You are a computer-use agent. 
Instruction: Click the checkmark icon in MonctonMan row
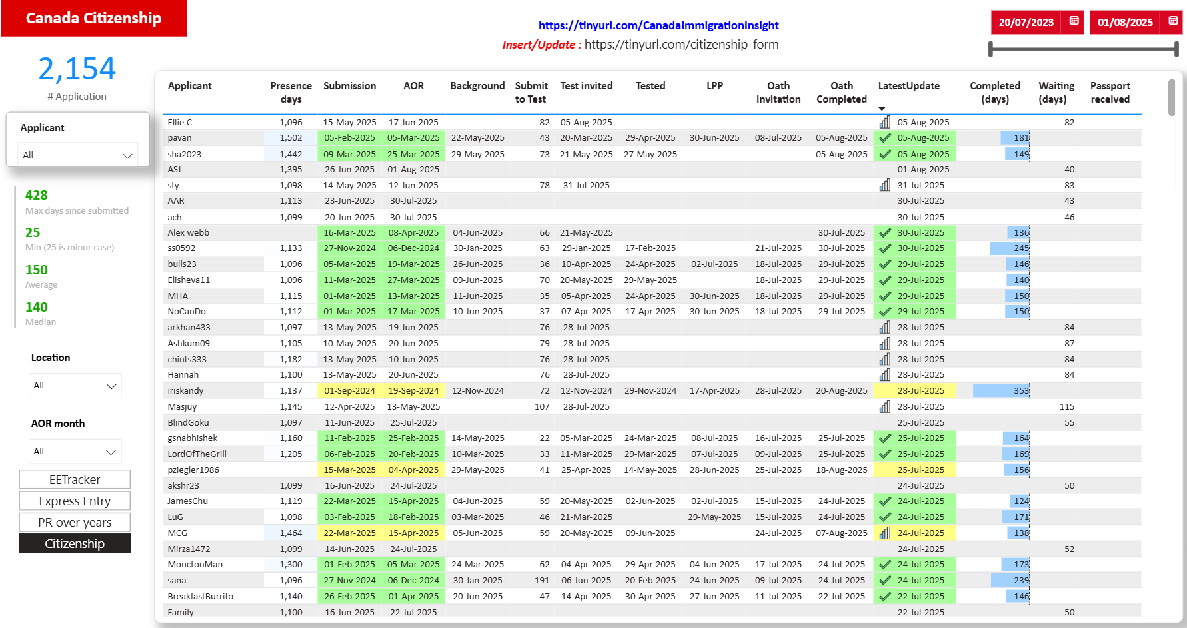[885, 565]
